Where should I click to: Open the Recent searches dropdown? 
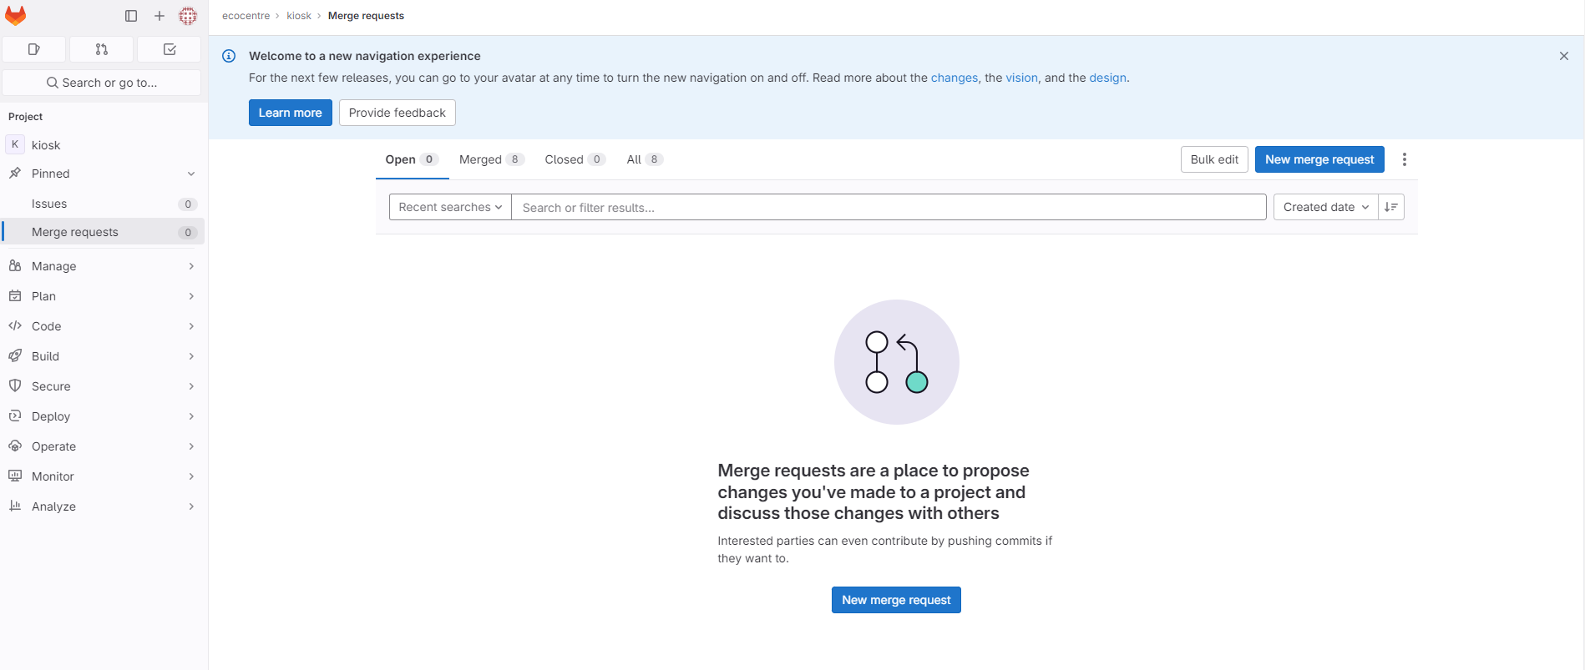[x=450, y=207]
